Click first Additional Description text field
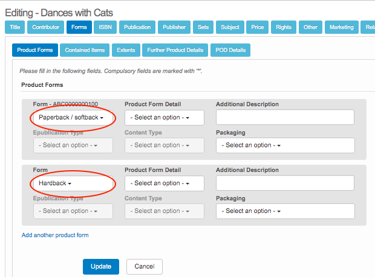Image resolution: width=375 pixels, height=277 pixels. coord(284,118)
